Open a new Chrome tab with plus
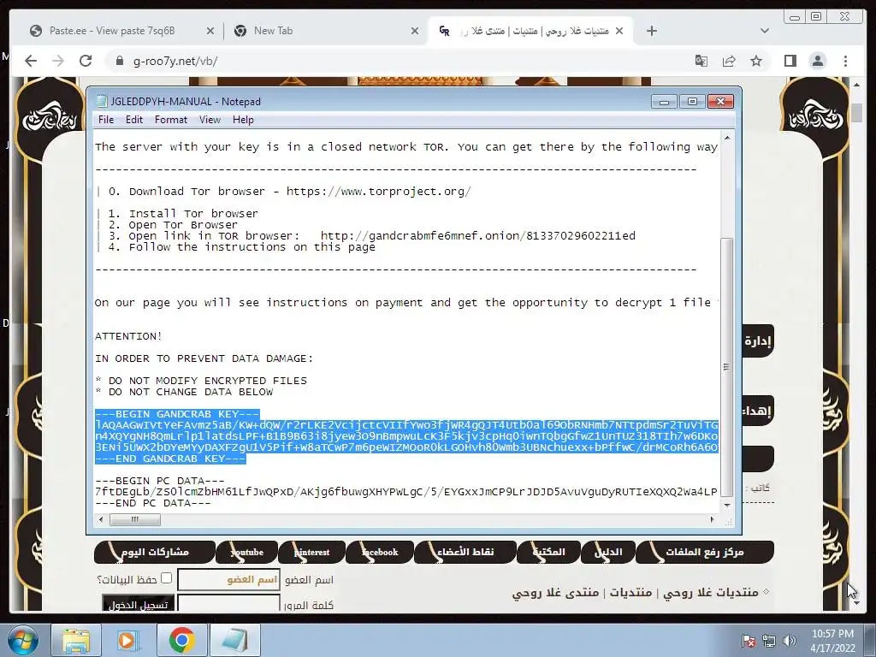 coord(651,31)
